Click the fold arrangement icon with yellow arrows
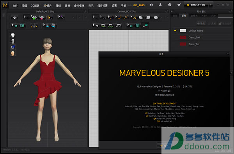Viewport: 234px width, 154px height. [x=34, y=26]
